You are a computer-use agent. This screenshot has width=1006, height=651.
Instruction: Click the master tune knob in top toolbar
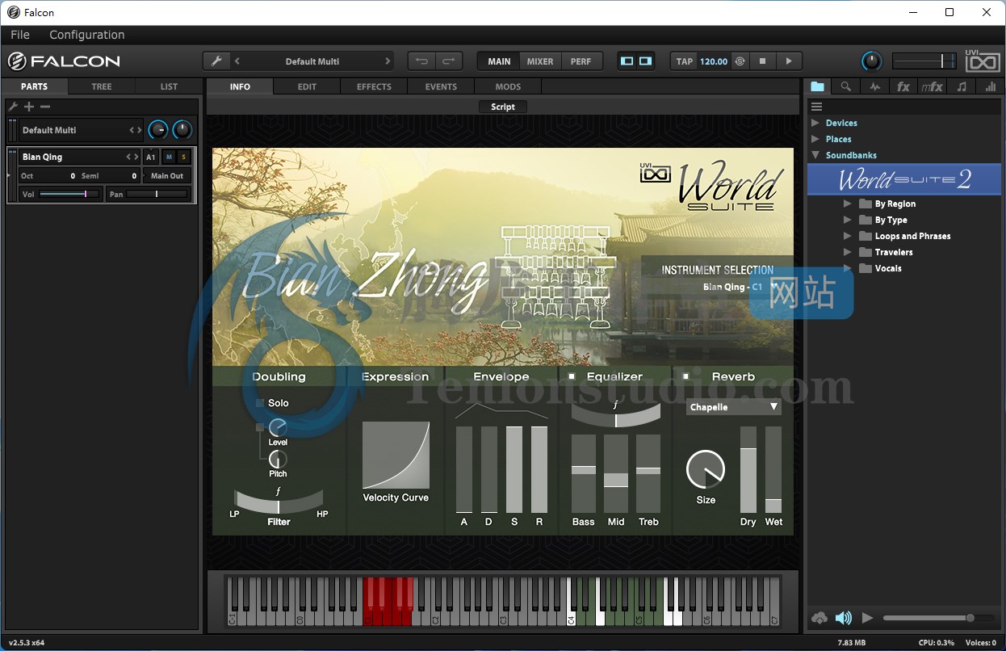point(872,61)
